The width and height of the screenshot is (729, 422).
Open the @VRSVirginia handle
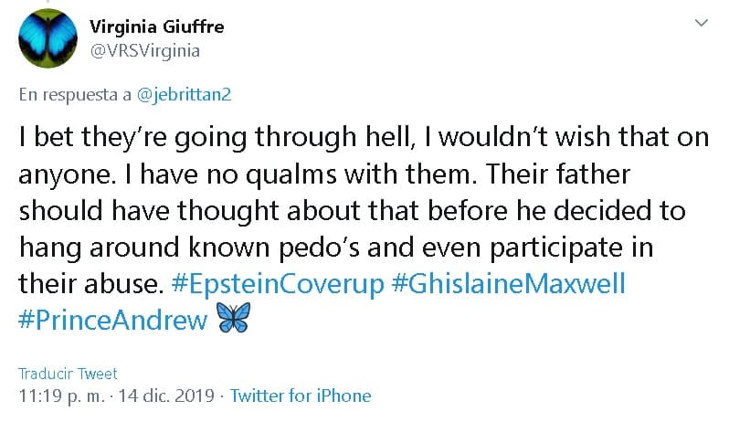(146, 51)
